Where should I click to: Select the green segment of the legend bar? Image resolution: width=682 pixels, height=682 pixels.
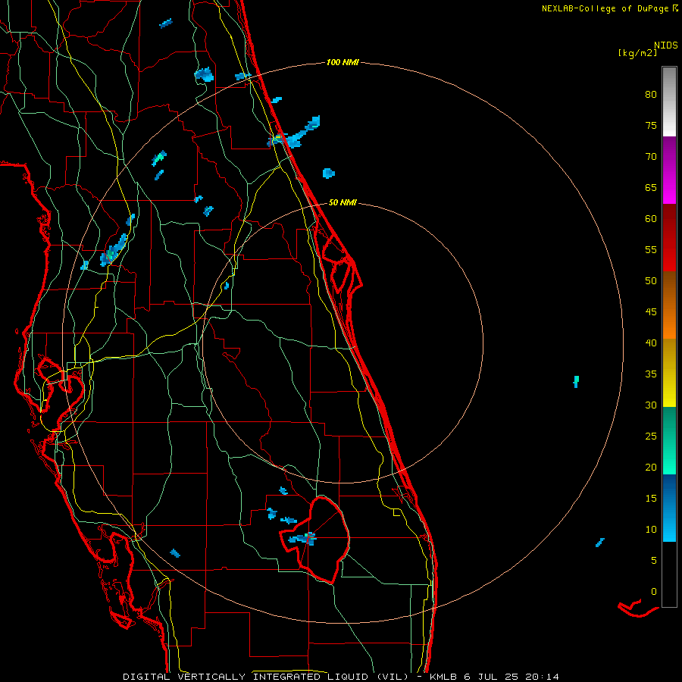click(x=669, y=440)
